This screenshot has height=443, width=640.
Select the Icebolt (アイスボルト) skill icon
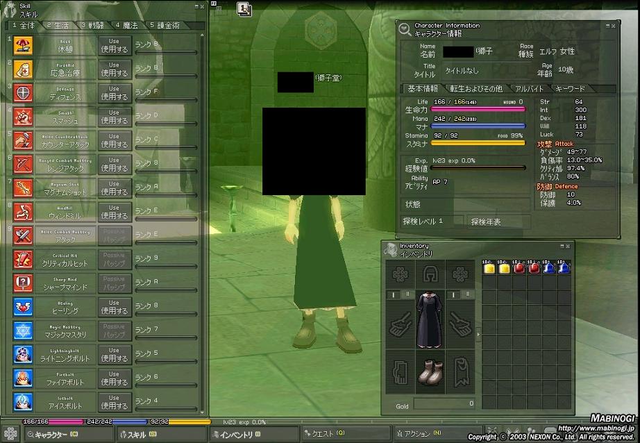23,402
